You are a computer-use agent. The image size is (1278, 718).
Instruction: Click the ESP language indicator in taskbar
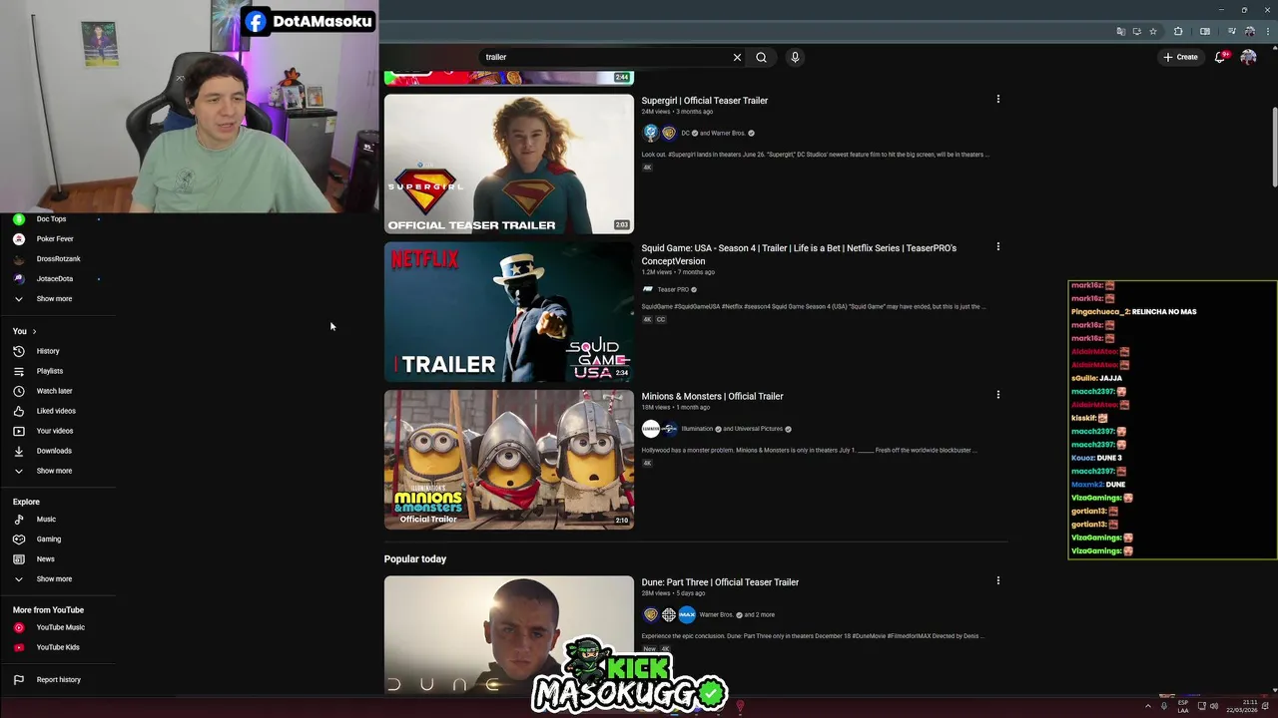pos(1183,706)
